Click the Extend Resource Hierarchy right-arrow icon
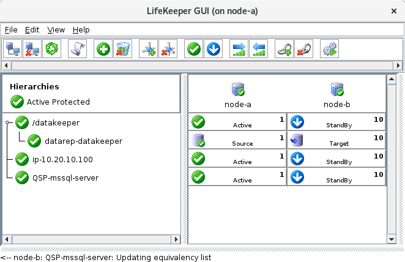The width and height of the screenshot is (405, 262). [239, 49]
